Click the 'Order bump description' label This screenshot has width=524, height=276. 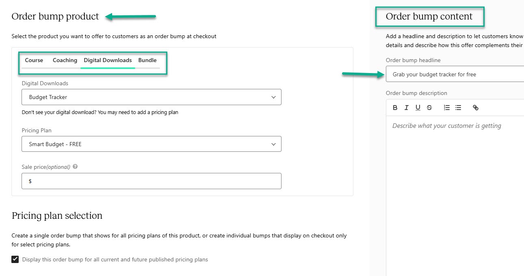(x=416, y=93)
